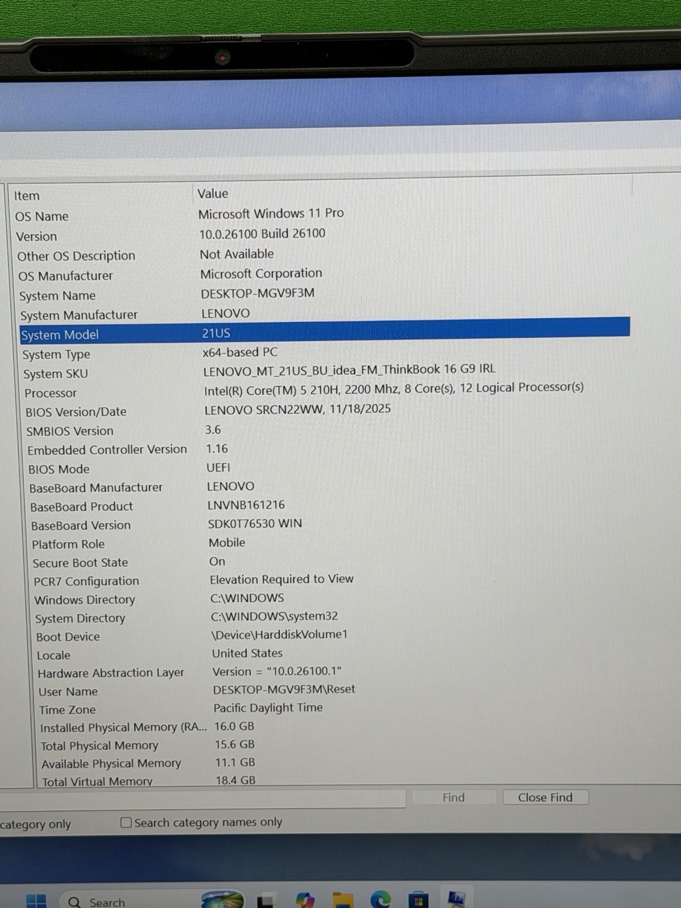Open the Windows Start menu icon

pyautogui.click(x=36, y=901)
